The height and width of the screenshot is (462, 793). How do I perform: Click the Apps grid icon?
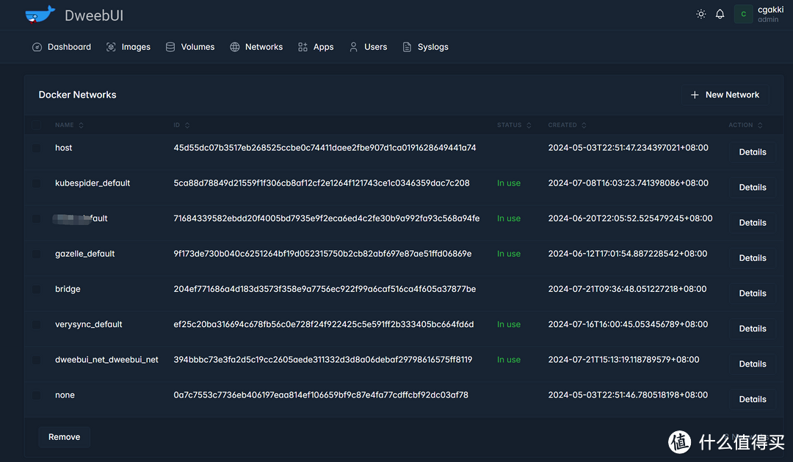(x=303, y=47)
